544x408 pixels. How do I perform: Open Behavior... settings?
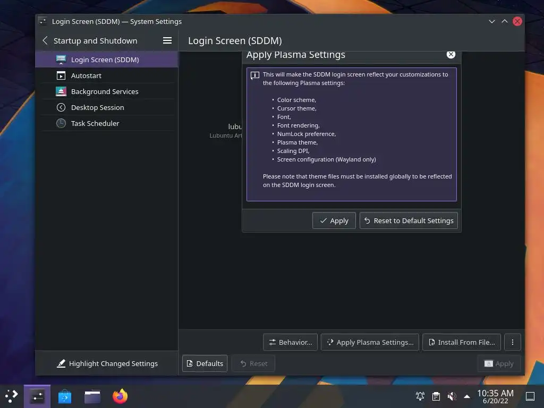coord(291,343)
